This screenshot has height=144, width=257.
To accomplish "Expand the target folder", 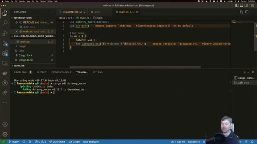I will [x=22, y=46].
